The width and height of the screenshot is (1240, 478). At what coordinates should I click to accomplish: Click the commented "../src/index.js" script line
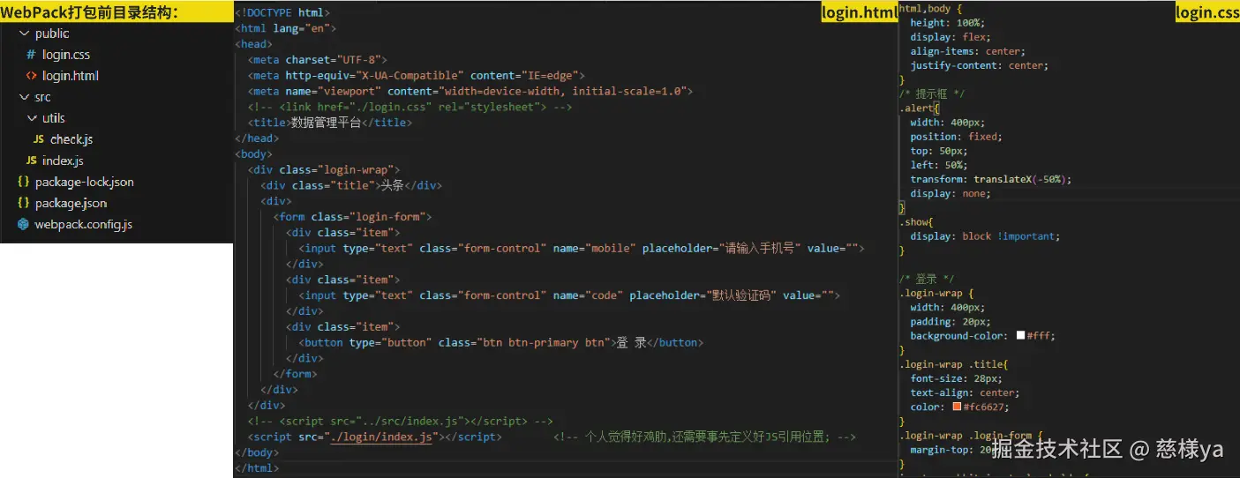tap(401, 421)
